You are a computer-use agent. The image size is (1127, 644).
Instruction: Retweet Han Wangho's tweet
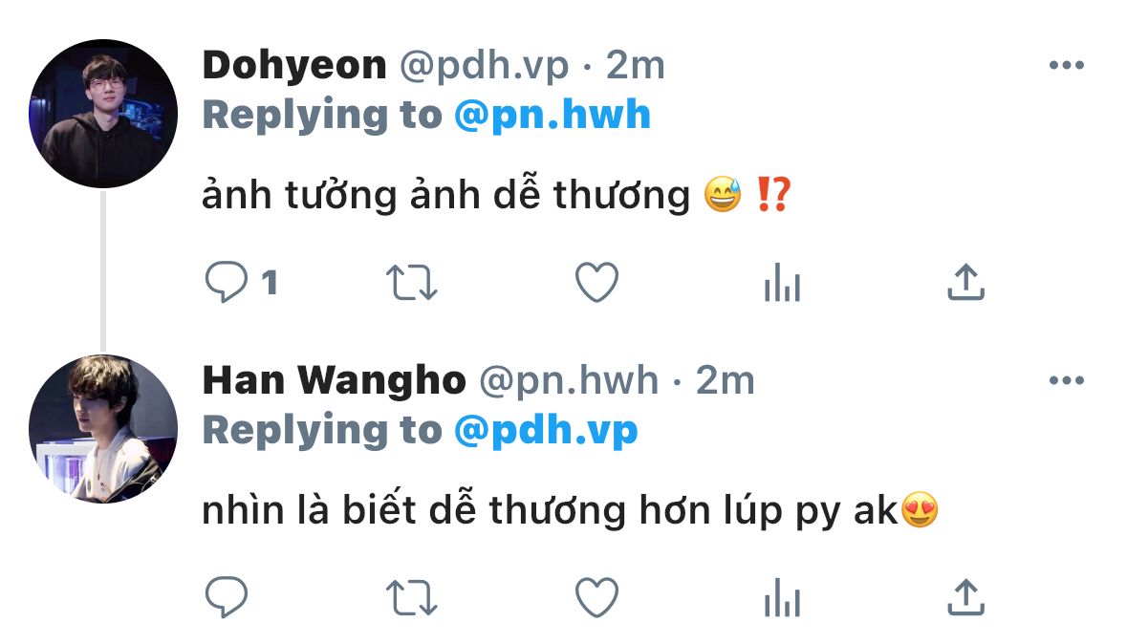tap(411, 598)
